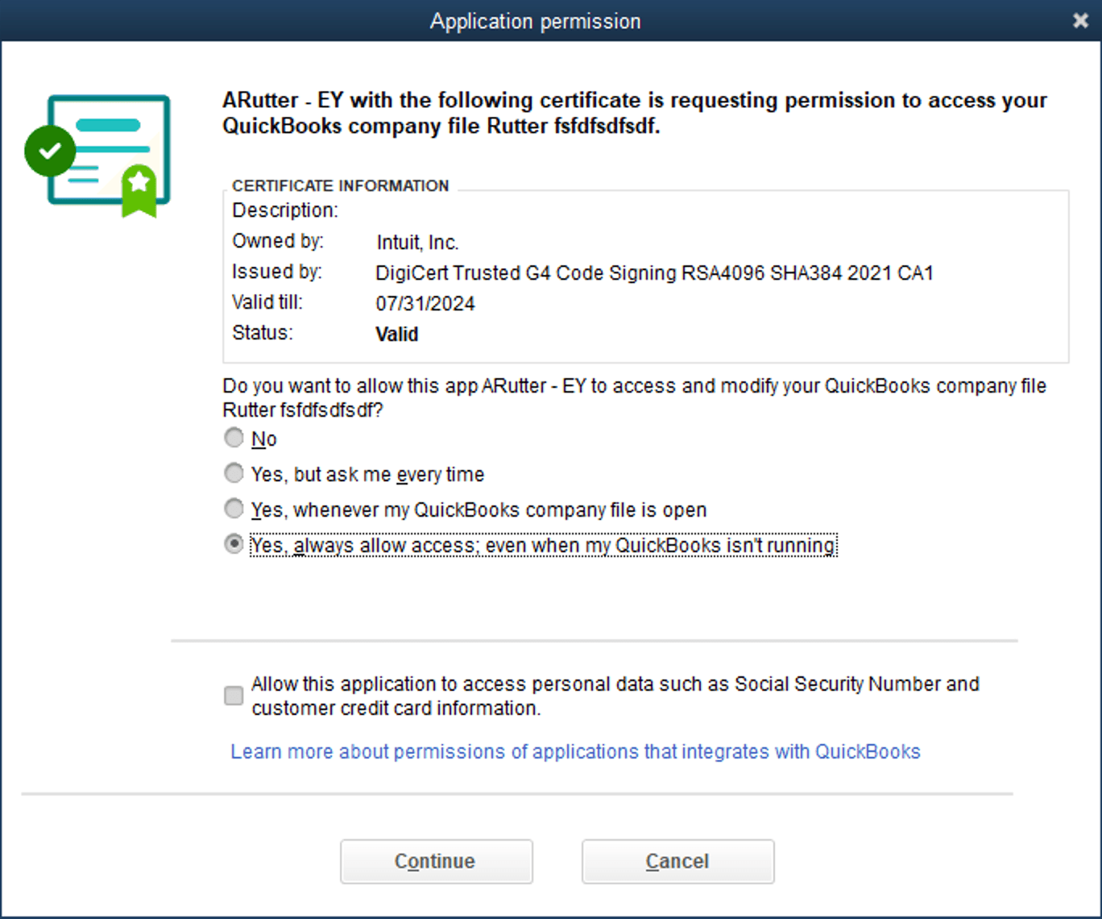Viewport: 1102px width, 919px height.
Task: Click the Continue button
Action: (x=436, y=861)
